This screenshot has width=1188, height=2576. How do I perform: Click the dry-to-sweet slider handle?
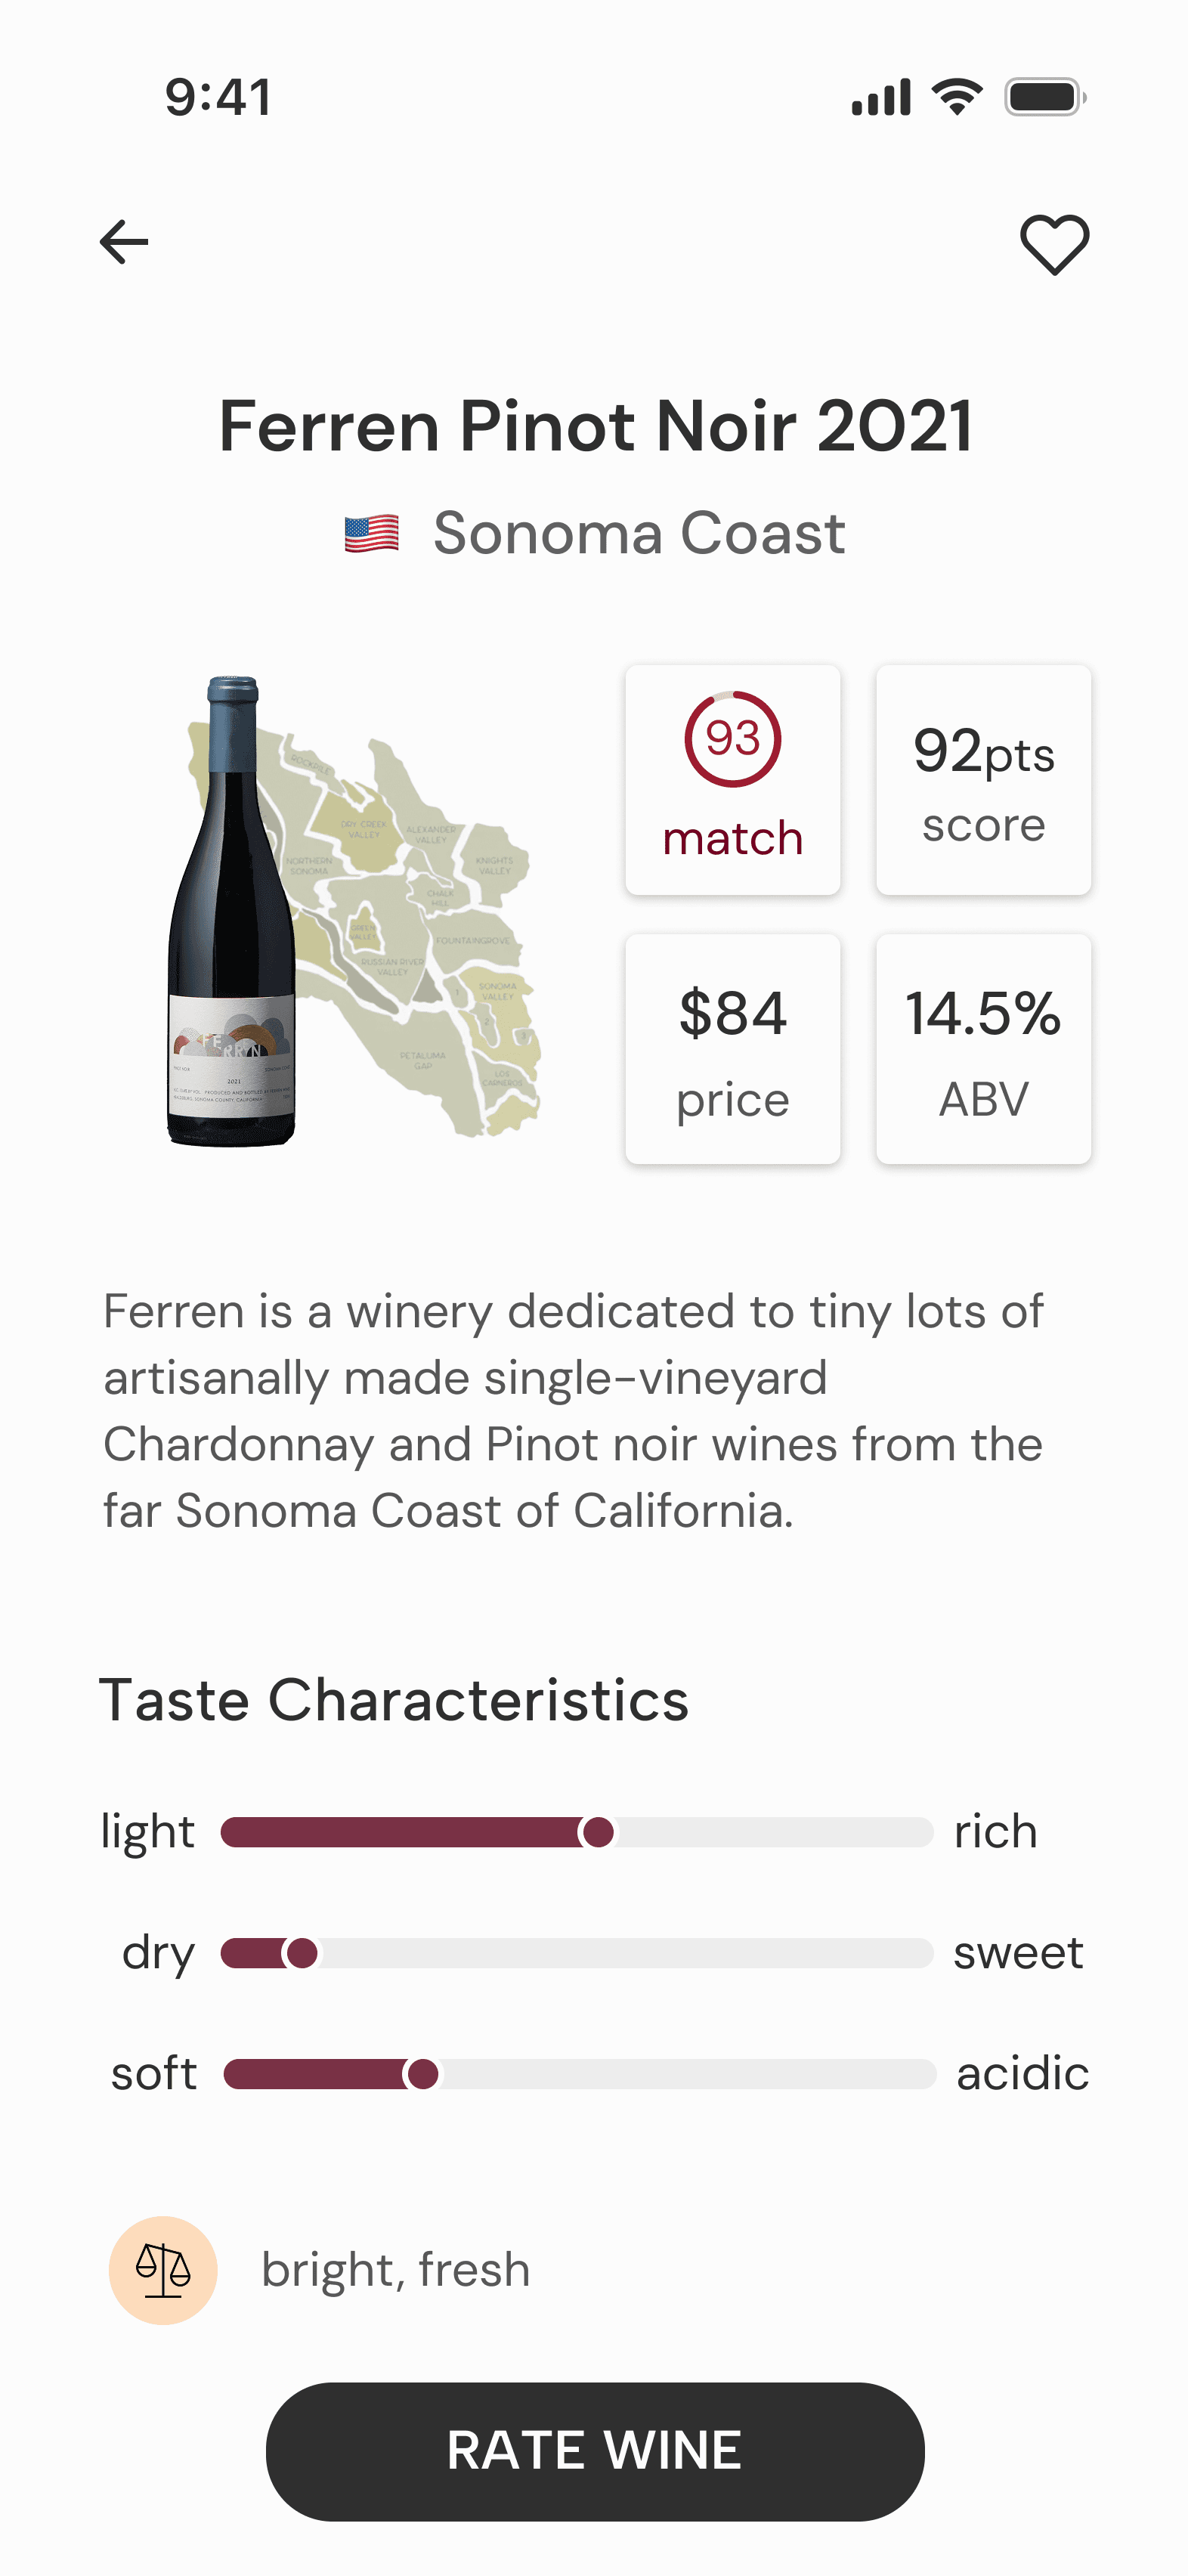[x=302, y=1953]
